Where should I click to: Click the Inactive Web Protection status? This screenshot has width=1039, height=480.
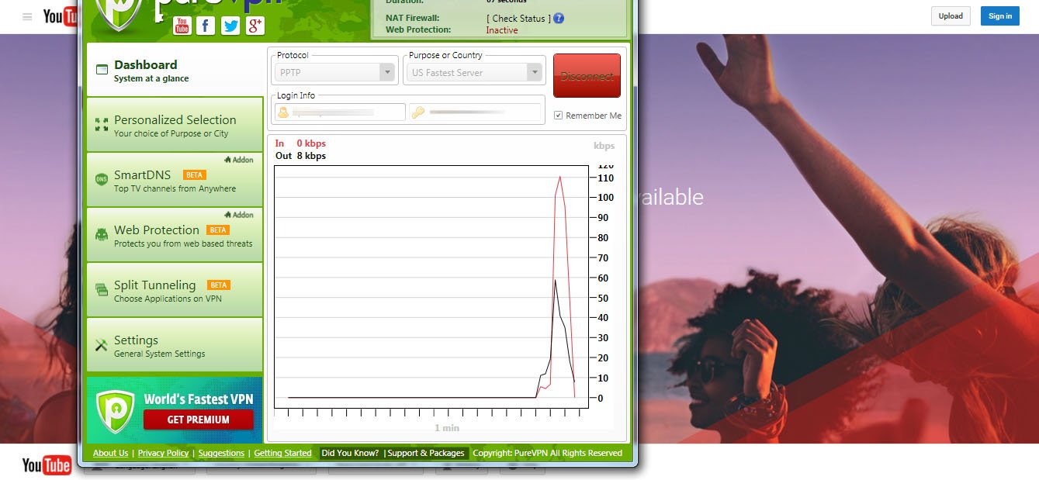coord(502,30)
